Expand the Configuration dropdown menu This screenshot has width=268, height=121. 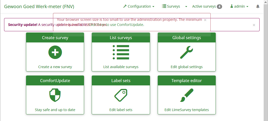tap(139, 7)
